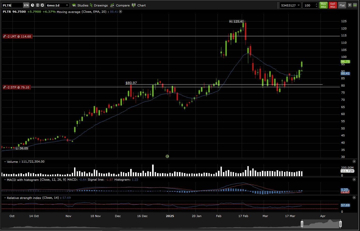Expand the arrow dropdown next to Flat
The image size is (360, 231).
(x=350, y=5)
